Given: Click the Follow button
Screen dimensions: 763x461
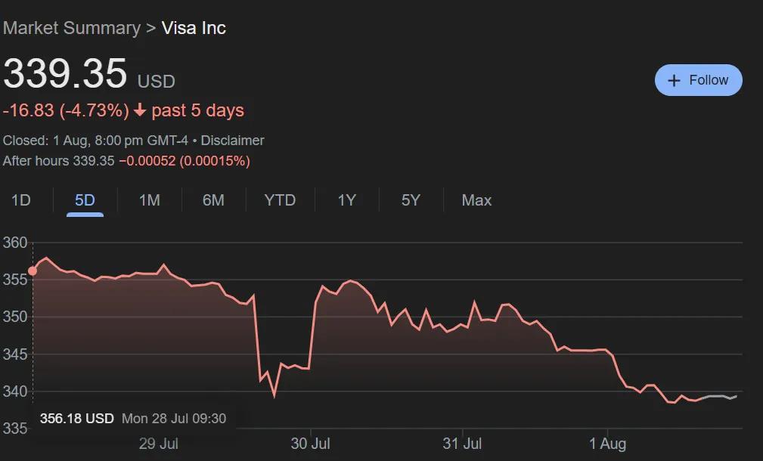Looking at the screenshot, I should 698,79.
